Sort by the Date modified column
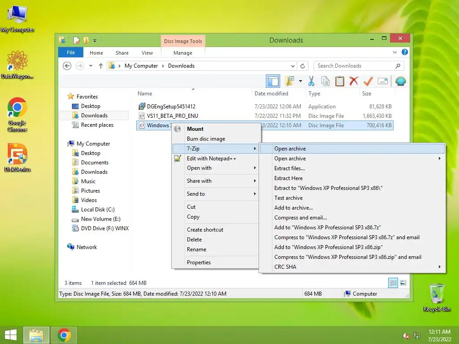459x344 pixels. click(x=278, y=93)
